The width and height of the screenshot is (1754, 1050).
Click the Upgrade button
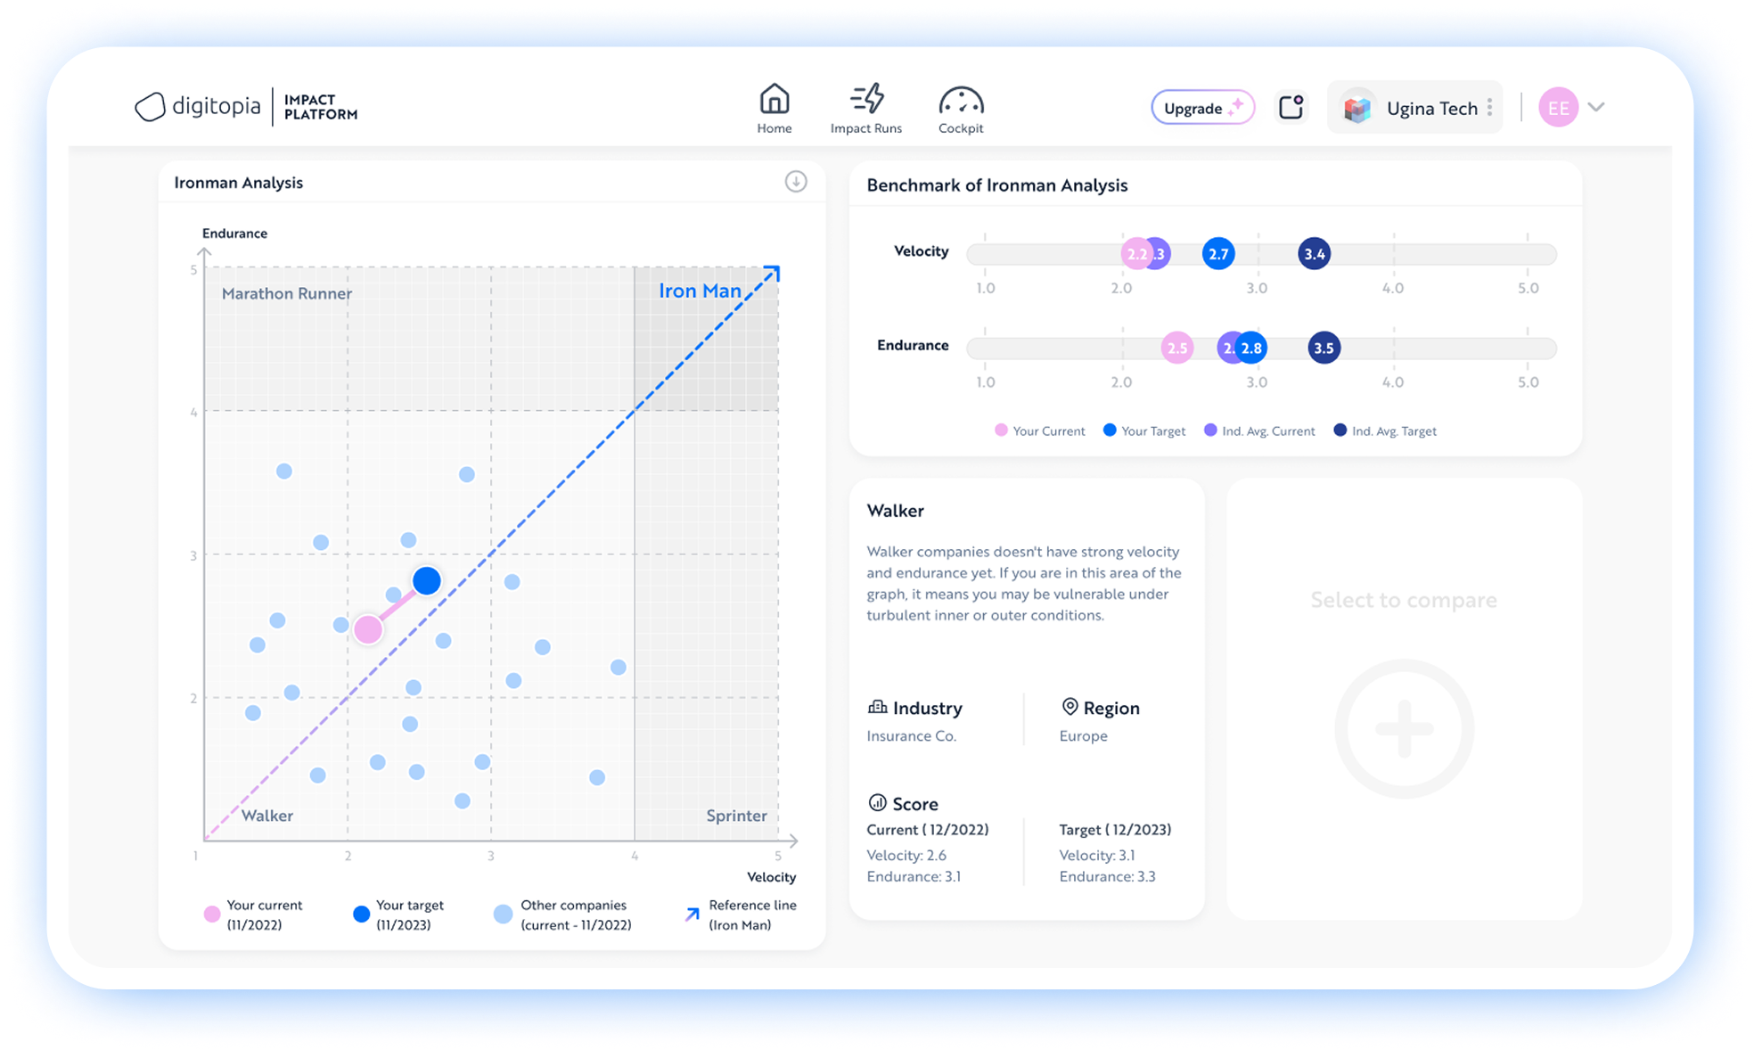1194,106
